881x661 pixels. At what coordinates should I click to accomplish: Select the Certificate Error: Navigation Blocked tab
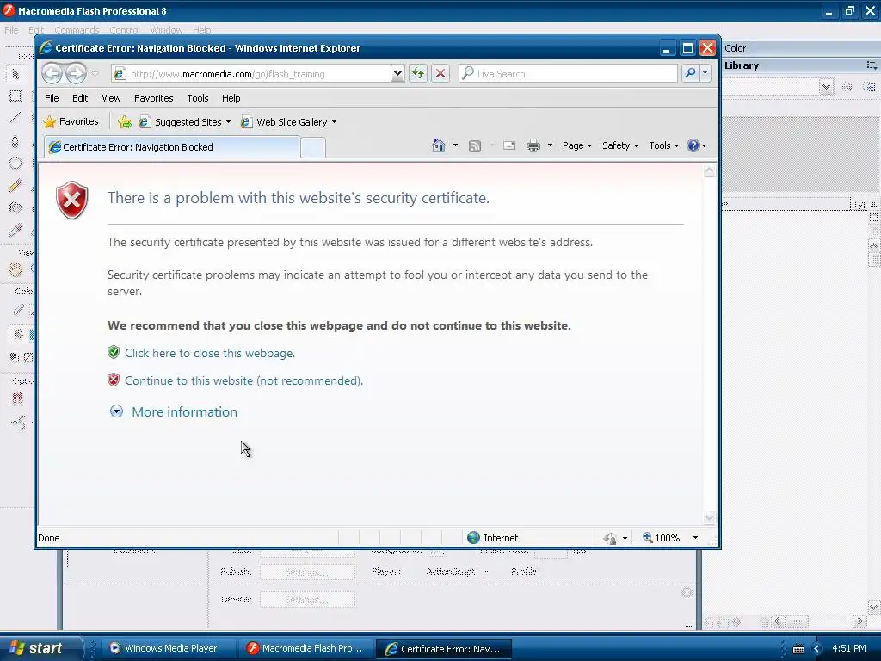[x=172, y=147]
